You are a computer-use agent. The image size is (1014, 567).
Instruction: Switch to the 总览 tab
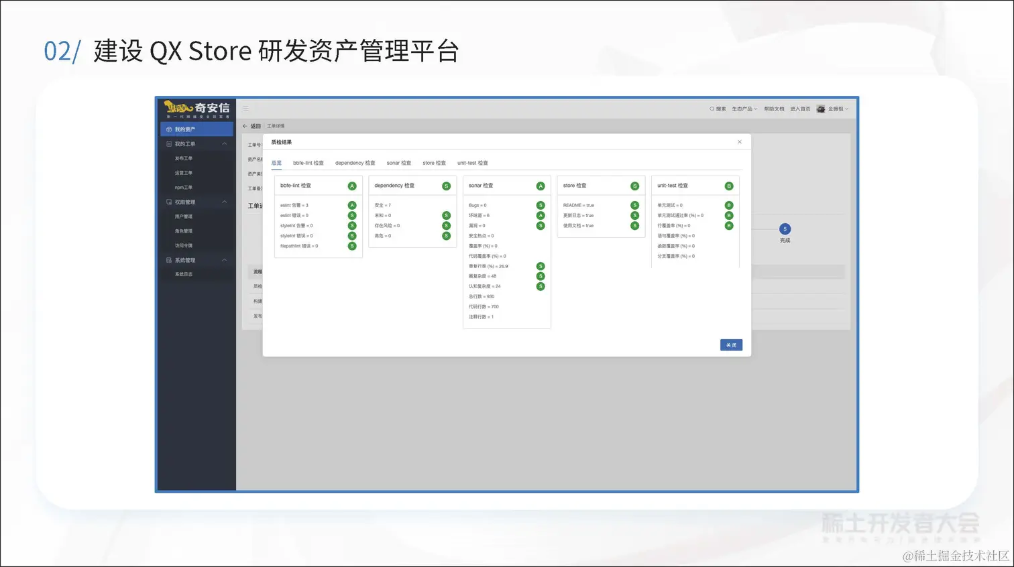coord(276,163)
